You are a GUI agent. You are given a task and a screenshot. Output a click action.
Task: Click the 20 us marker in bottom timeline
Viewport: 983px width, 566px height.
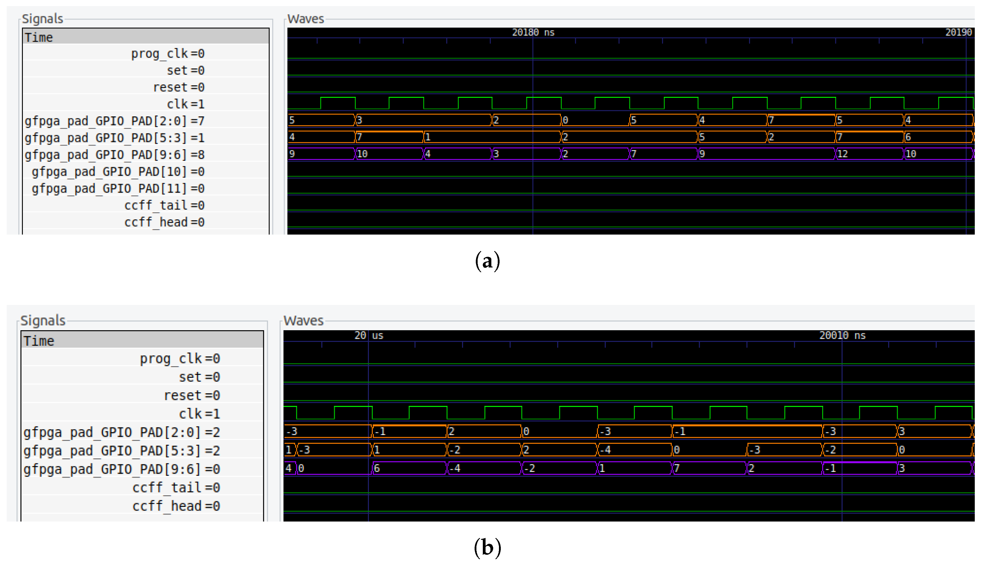368,335
